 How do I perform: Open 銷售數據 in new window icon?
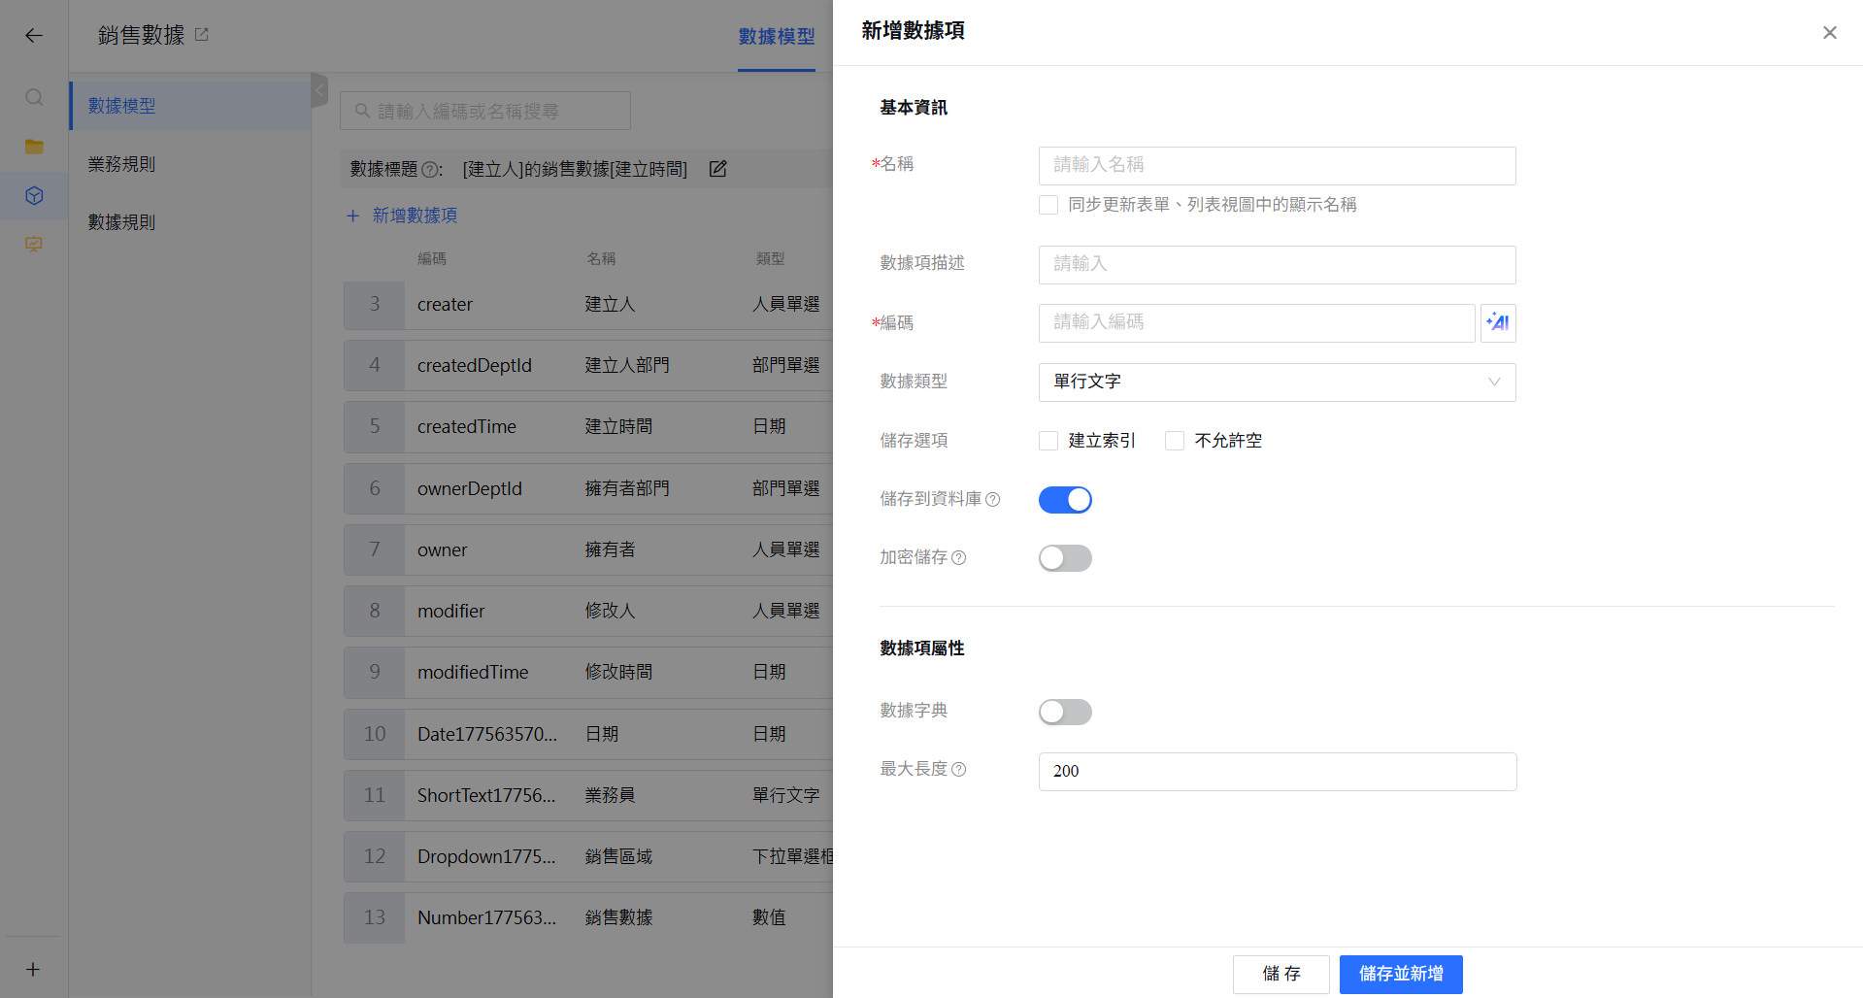coord(202,35)
